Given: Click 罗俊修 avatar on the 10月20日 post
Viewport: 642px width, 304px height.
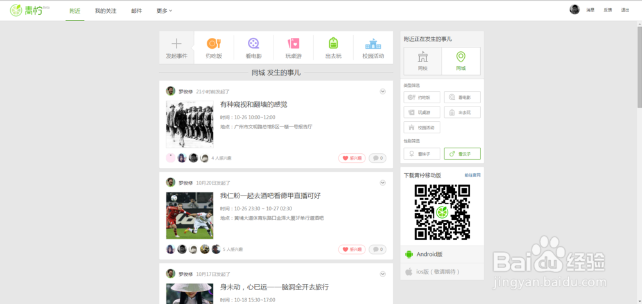Looking at the screenshot, I should (x=170, y=183).
